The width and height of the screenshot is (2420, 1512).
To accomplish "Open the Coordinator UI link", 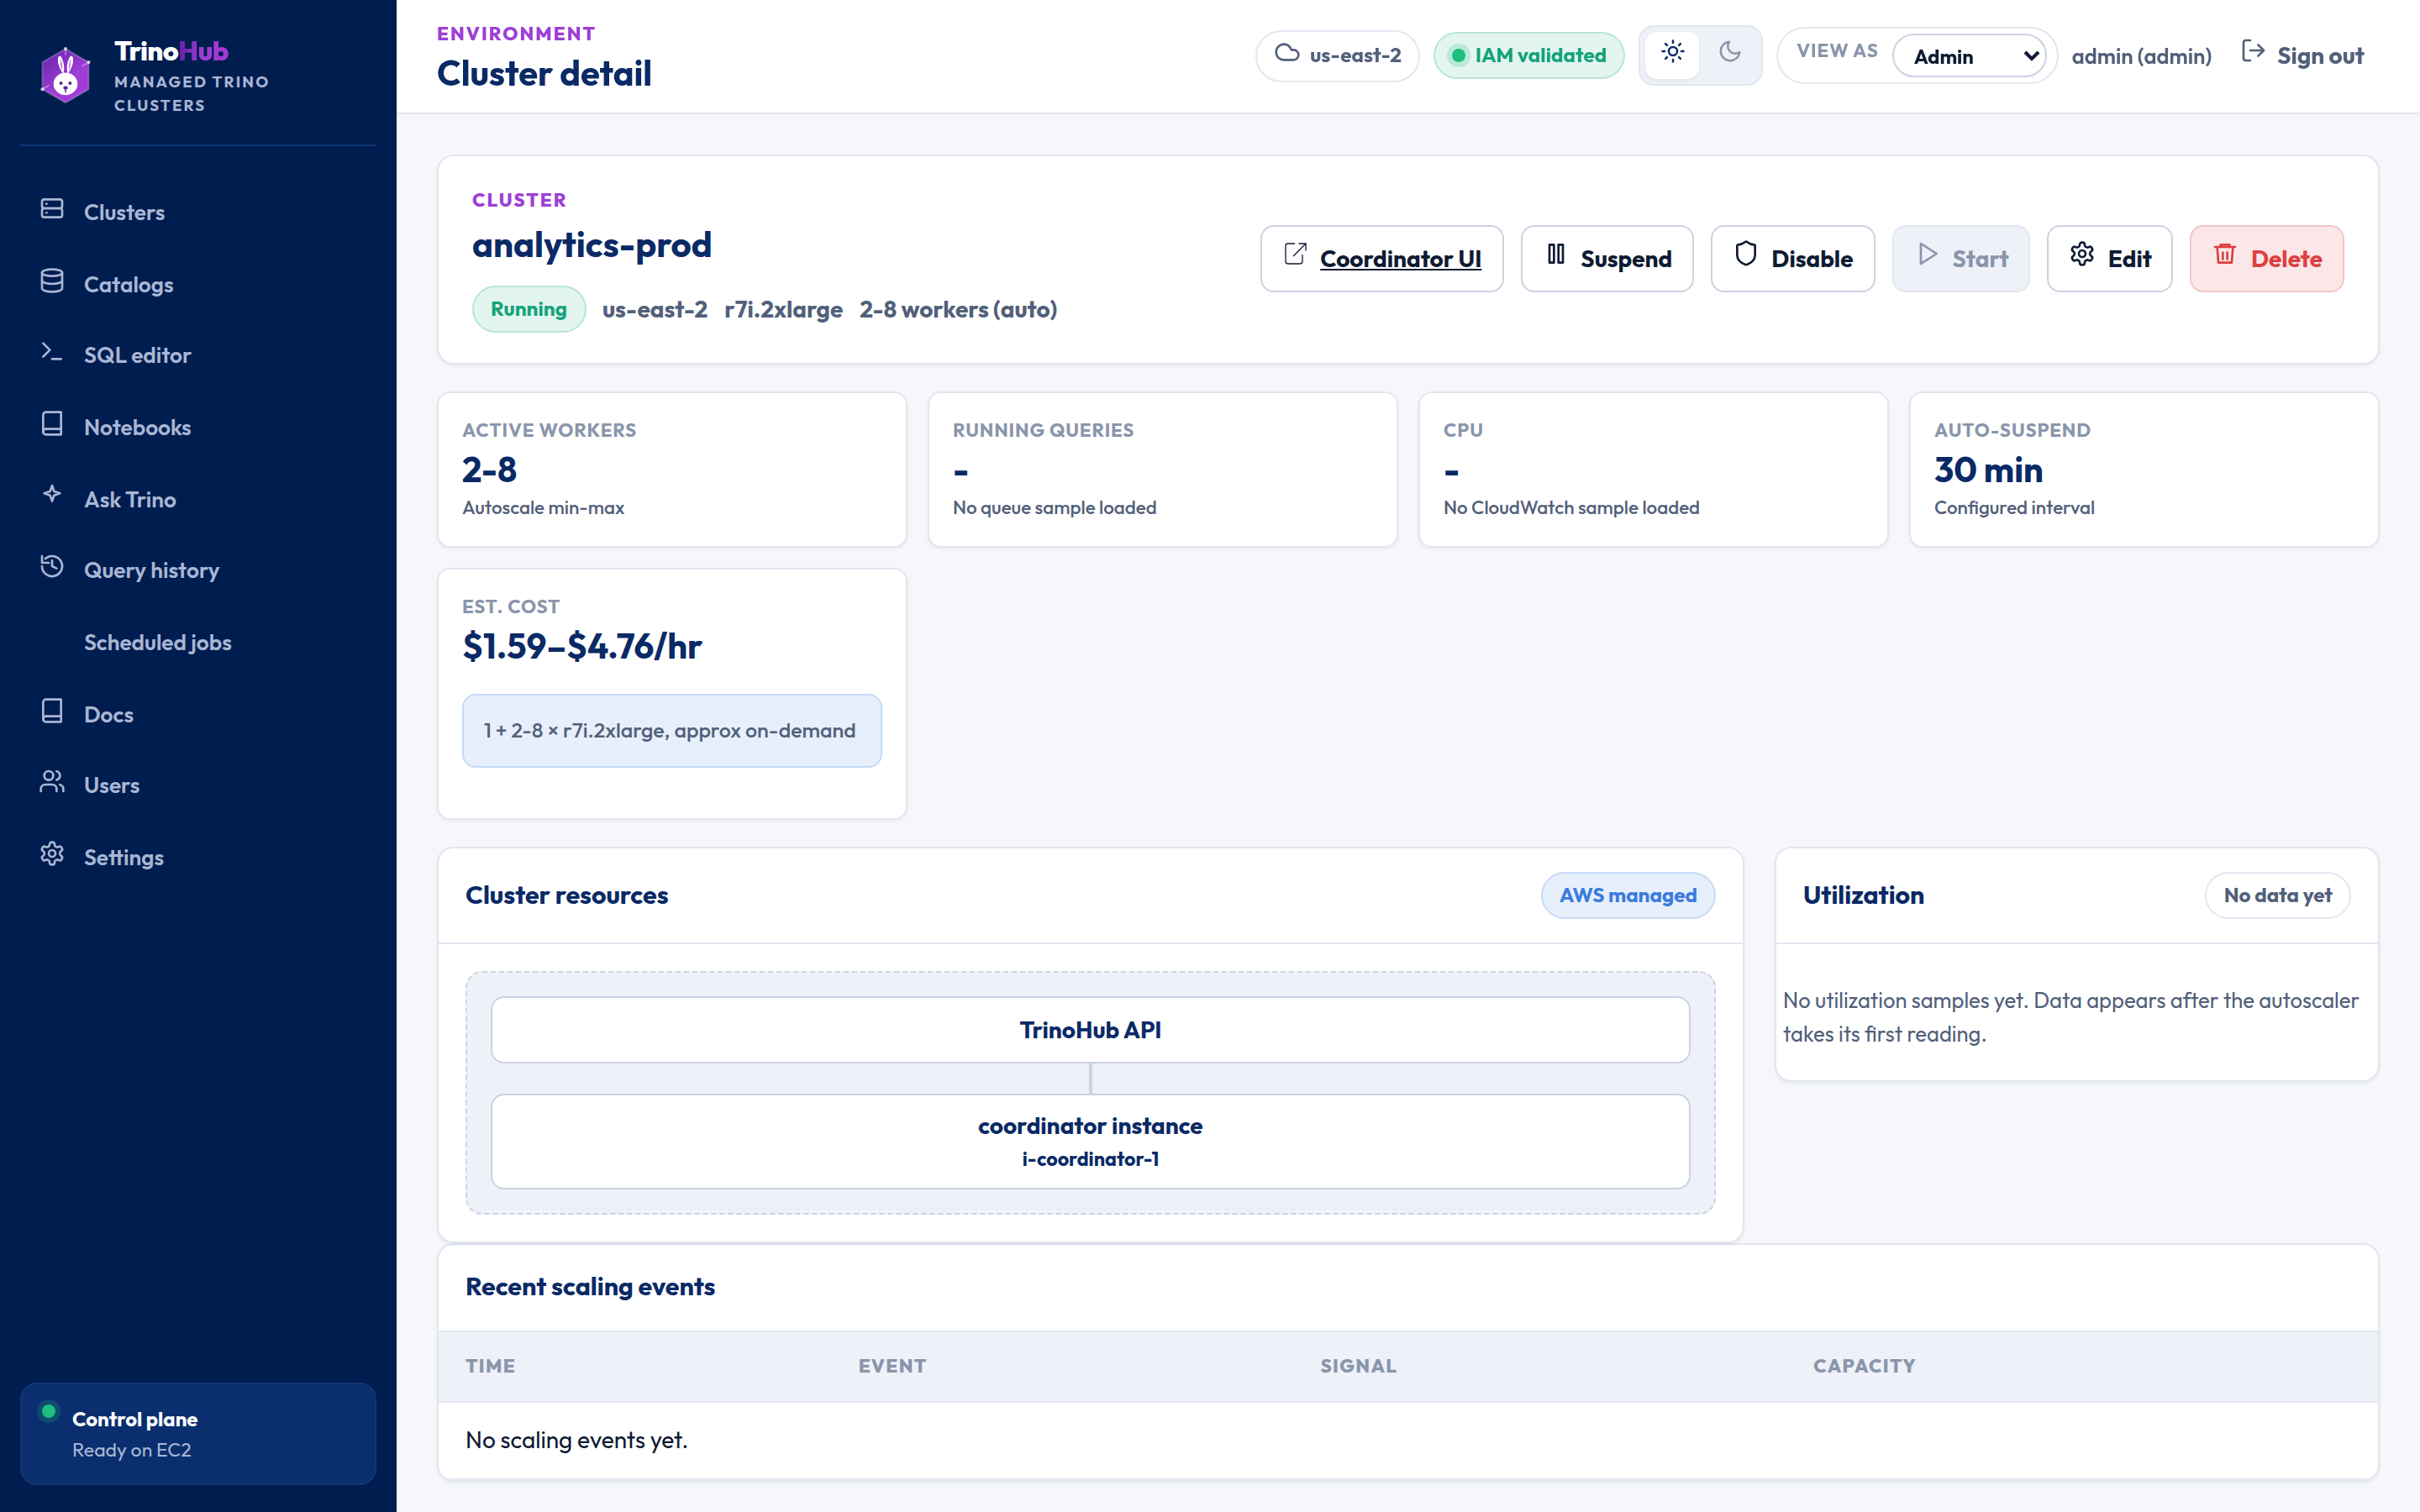I will pos(1382,259).
